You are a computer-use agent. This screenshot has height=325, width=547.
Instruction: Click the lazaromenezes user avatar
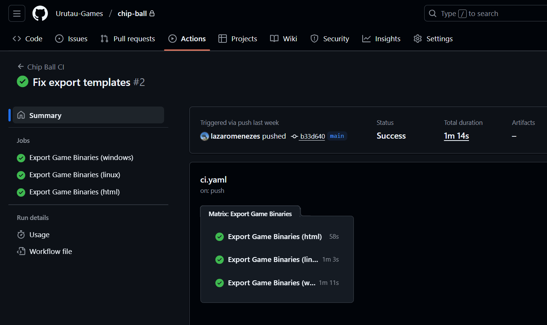(x=205, y=136)
